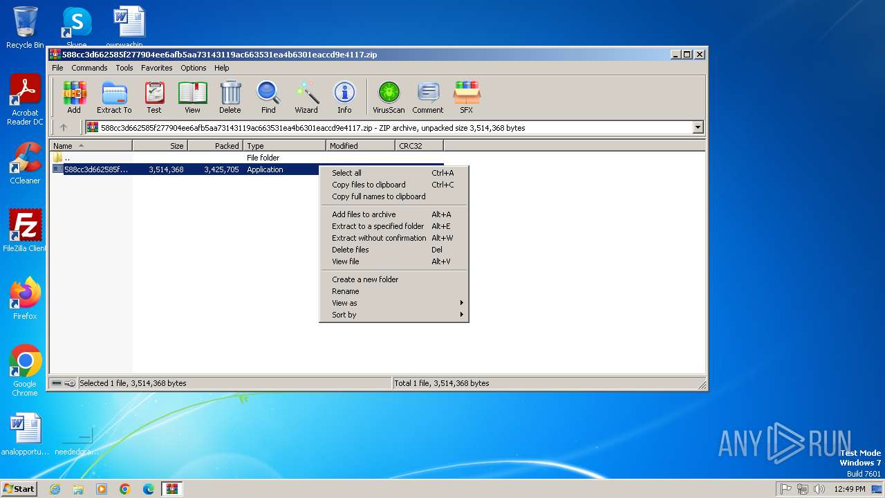Open the Find magnifier tool
This screenshot has height=498, width=885.
pyautogui.click(x=268, y=98)
